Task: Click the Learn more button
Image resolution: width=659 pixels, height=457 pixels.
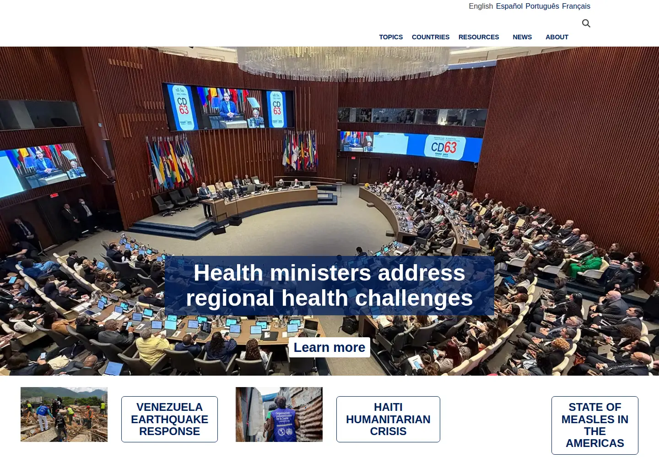Action: tap(329, 347)
